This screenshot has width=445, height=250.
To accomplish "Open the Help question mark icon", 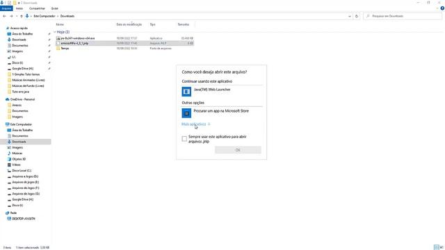I will 442,8.
